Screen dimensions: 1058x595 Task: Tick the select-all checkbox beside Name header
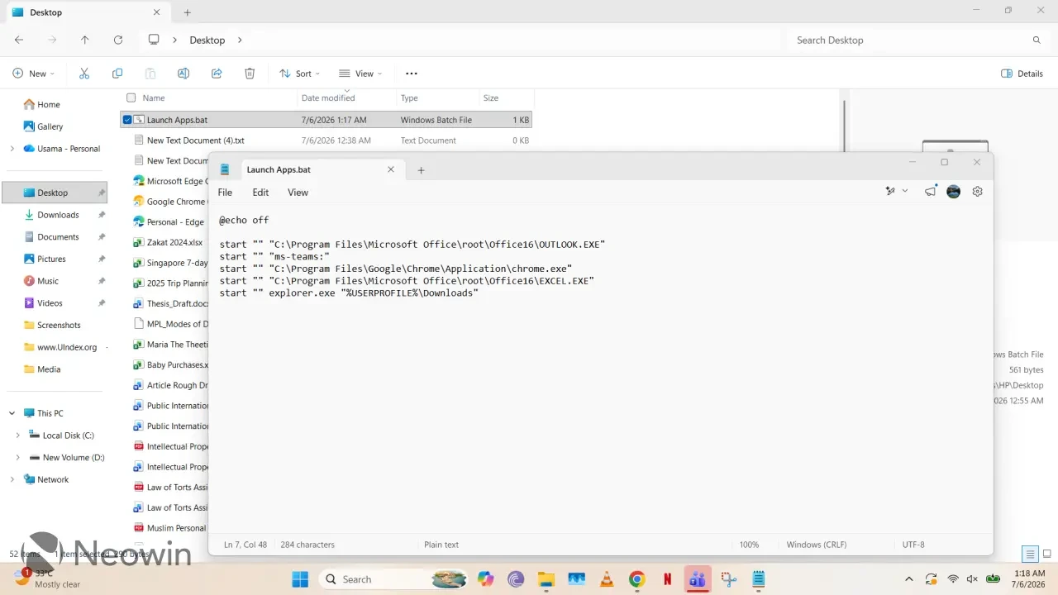(x=131, y=98)
